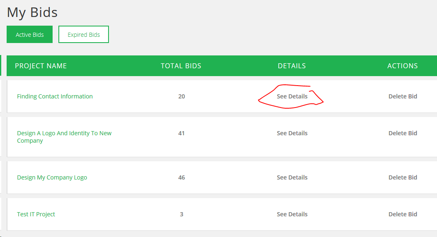Open the Expired Bids tab
Screen dimensions: 437x237
click(x=84, y=35)
